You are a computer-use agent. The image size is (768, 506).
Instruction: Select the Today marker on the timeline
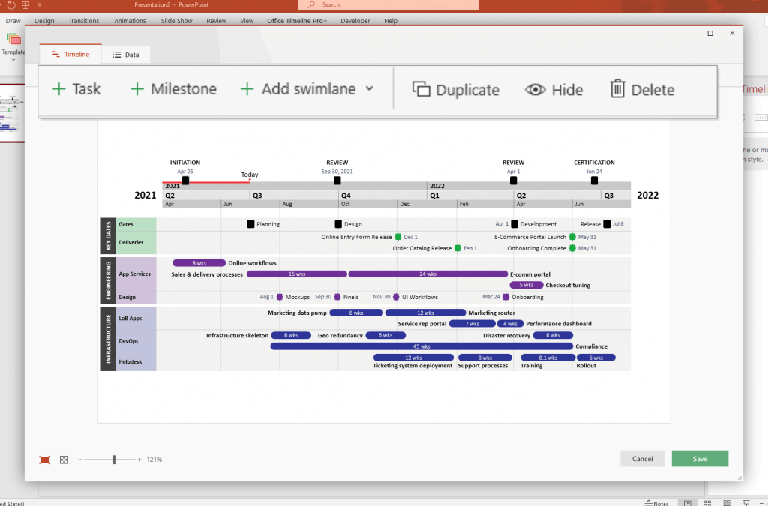pyautogui.click(x=249, y=174)
